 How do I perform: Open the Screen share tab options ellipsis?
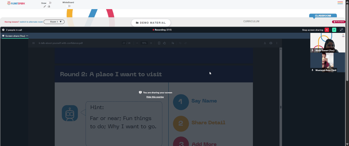27,36
